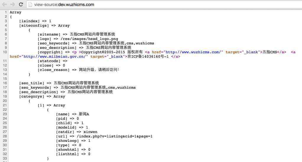The width and height of the screenshot is (302, 162).
Task: Click the "/res/images/head_logo.png" logo value
Action: (89, 39)
